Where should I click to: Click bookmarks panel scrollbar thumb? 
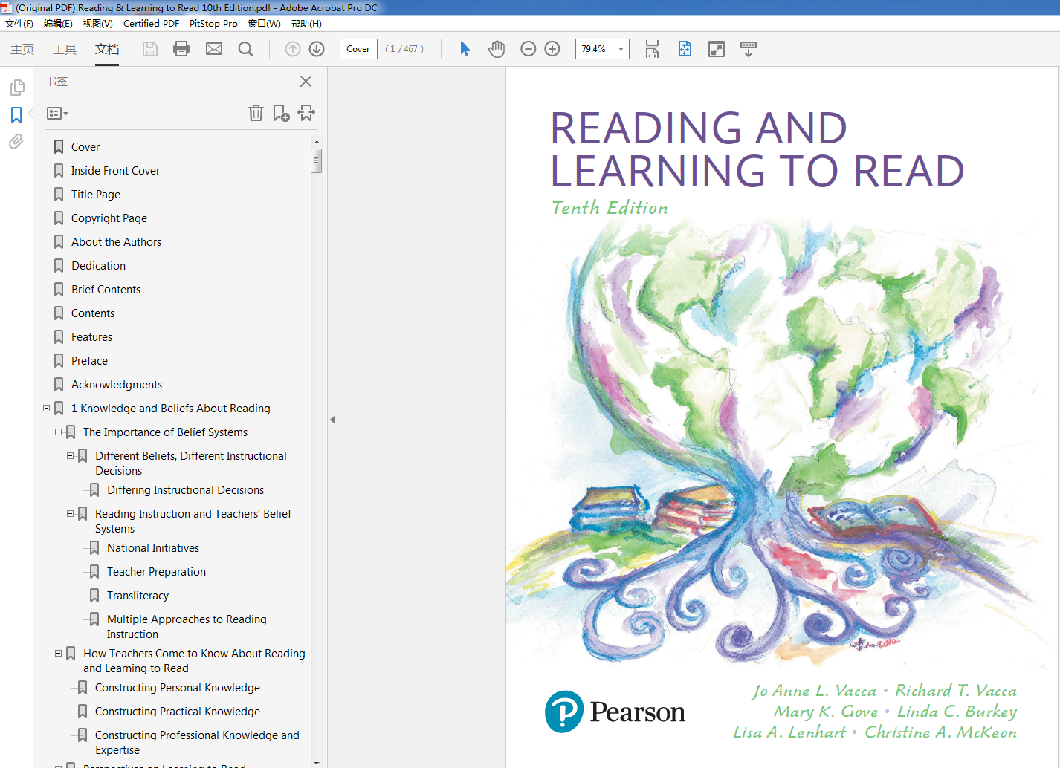click(x=316, y=160)
